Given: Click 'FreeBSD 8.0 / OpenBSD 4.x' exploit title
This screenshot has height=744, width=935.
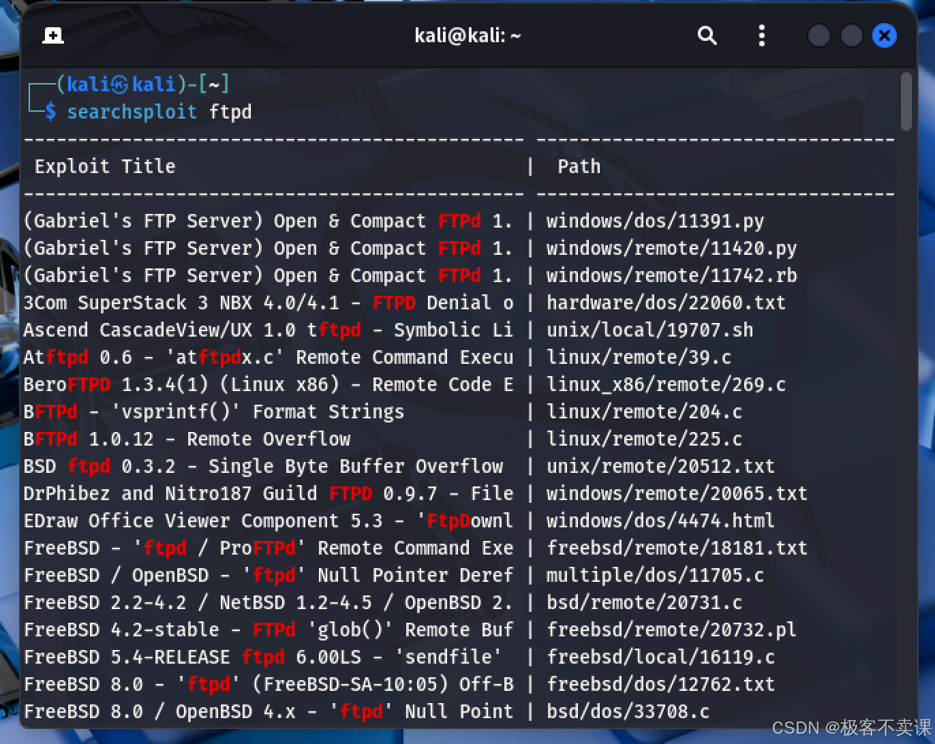Looking at the screenshot, I should 269,711.
